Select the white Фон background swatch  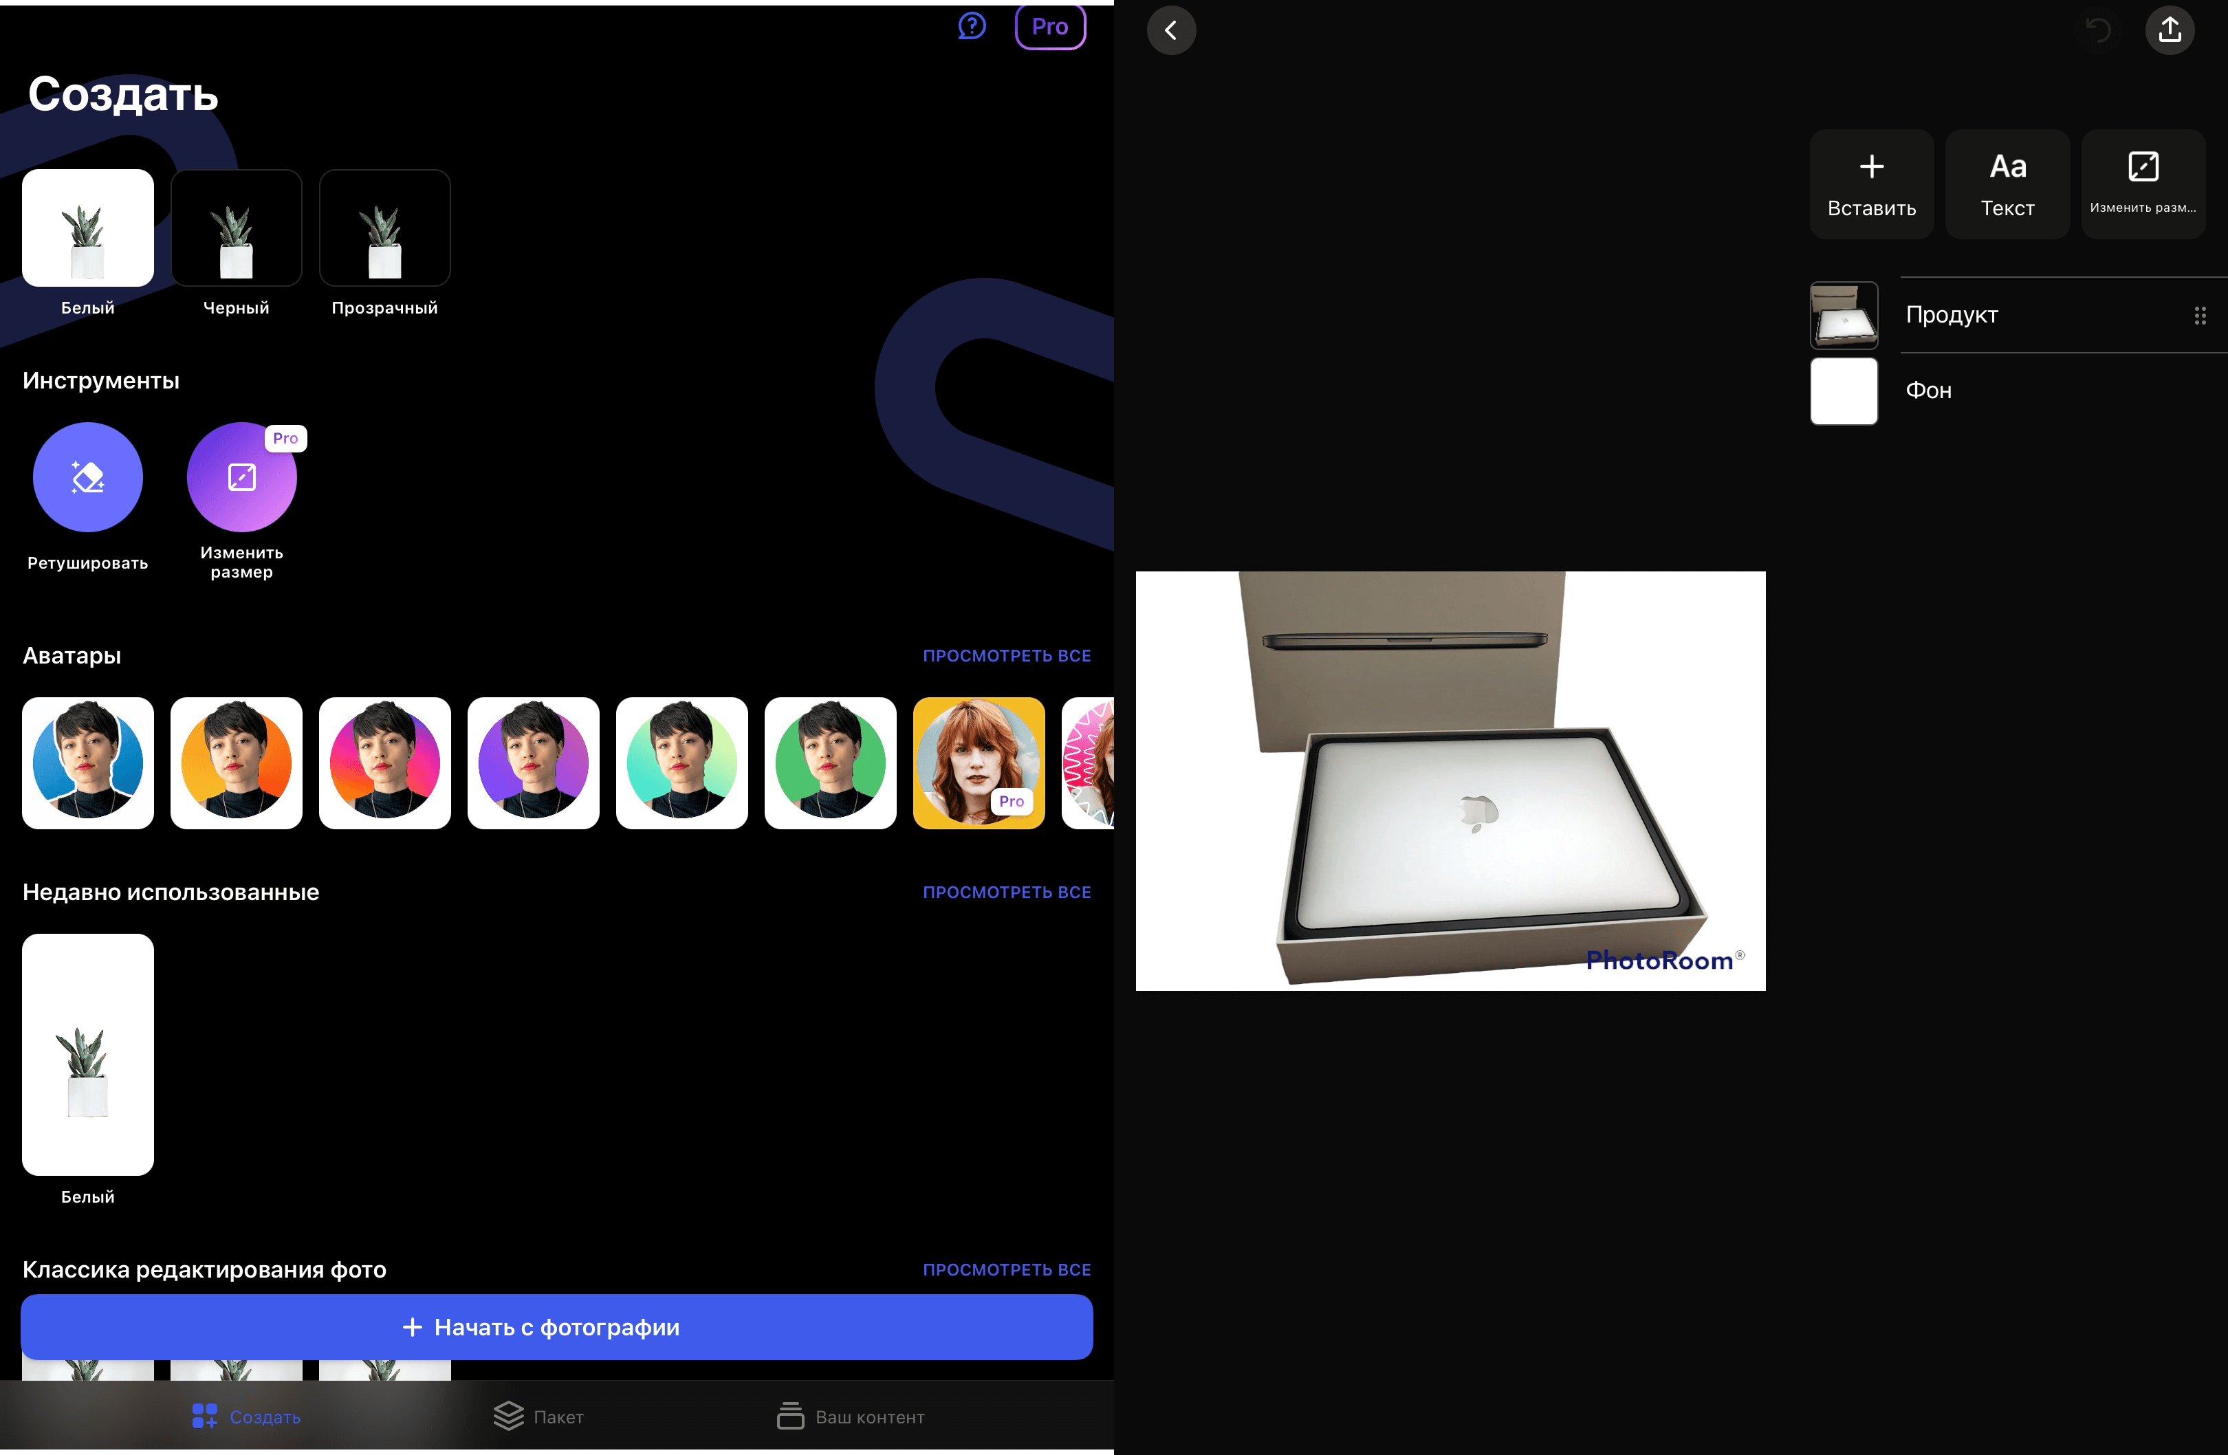1842,391
